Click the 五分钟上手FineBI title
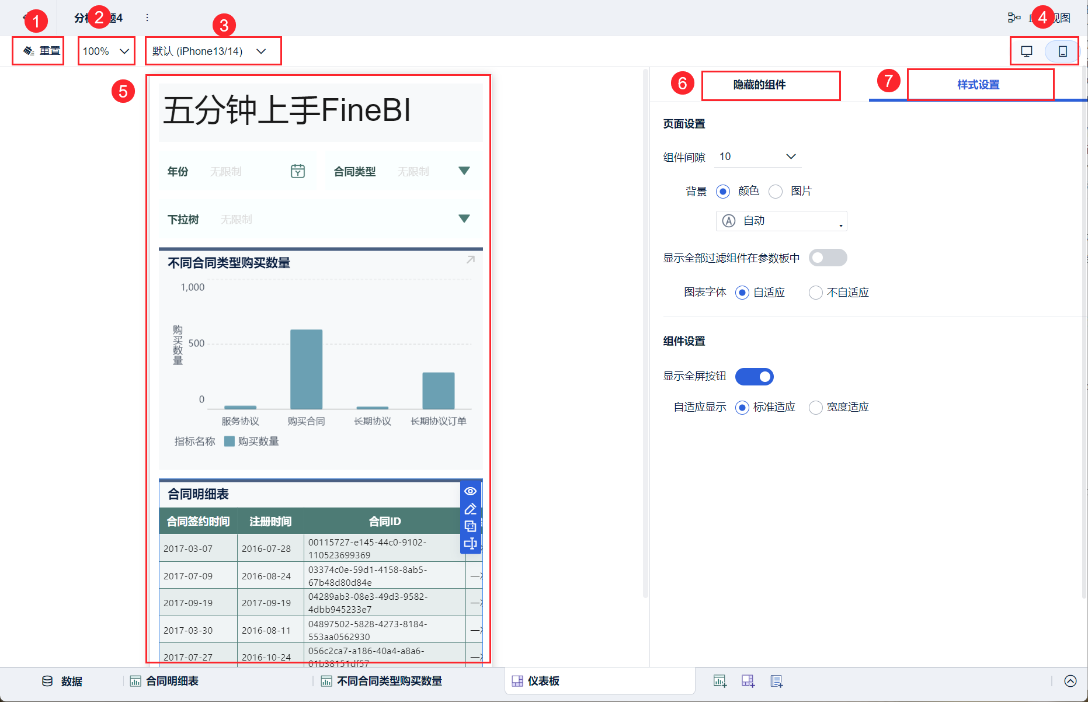Screen dimensions: 1088x702 (287, 110)
